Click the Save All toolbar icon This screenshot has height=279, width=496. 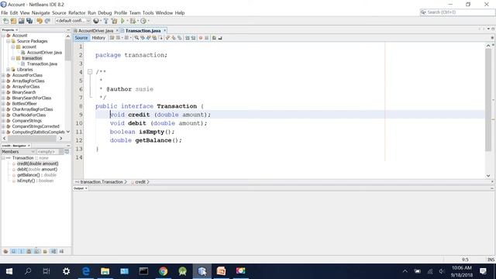[x=29, y=21]
